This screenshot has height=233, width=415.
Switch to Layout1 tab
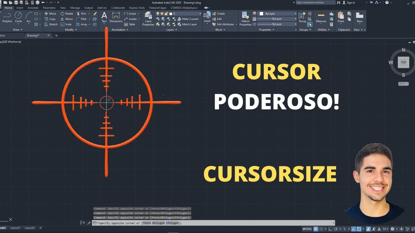[x=15, y=228]
